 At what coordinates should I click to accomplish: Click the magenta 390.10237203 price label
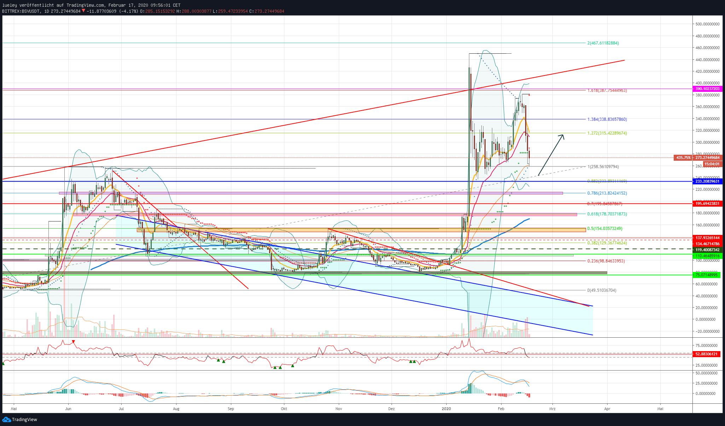(707, 89)
